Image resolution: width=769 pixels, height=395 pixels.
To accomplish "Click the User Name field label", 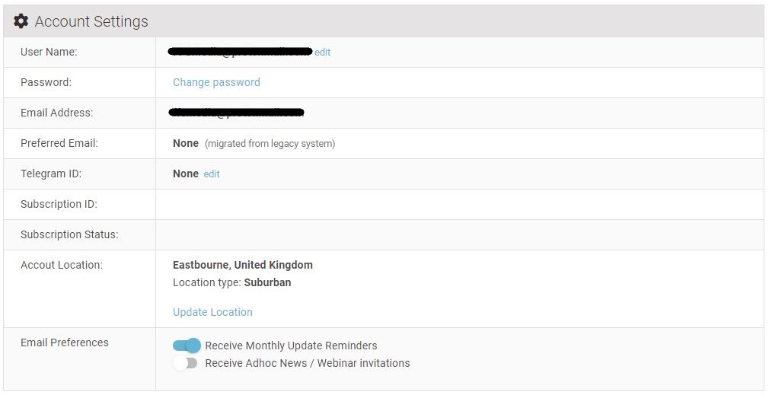I will (x=49, y=52).
